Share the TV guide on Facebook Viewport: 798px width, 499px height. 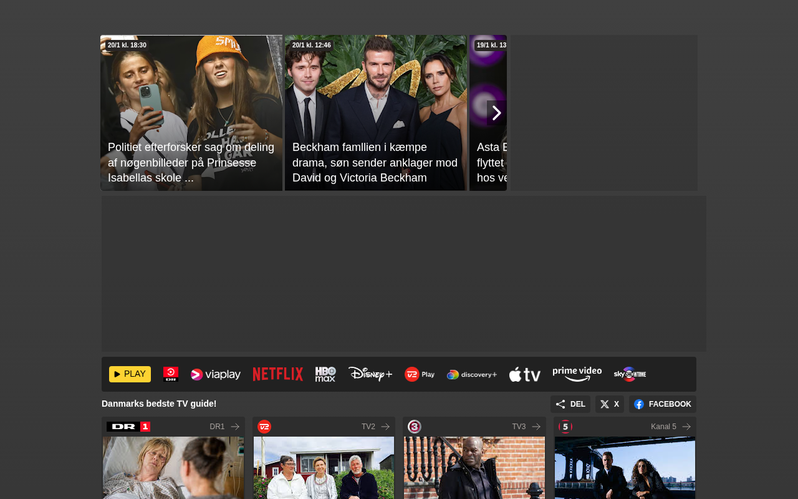pyautogui.click(x=662, y=404)
